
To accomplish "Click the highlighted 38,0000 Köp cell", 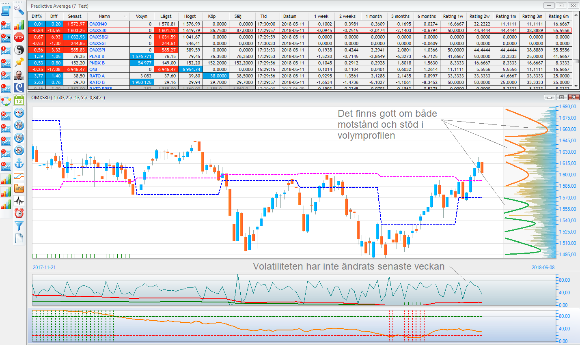I will click(x=215, y=76).
